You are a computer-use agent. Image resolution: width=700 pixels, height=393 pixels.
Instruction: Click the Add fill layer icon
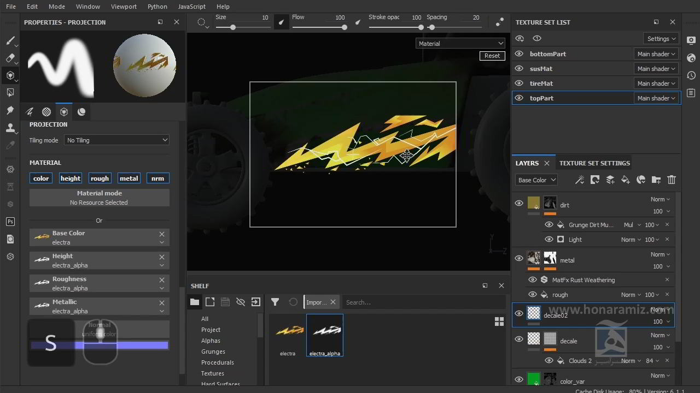[x=626, y=180]
